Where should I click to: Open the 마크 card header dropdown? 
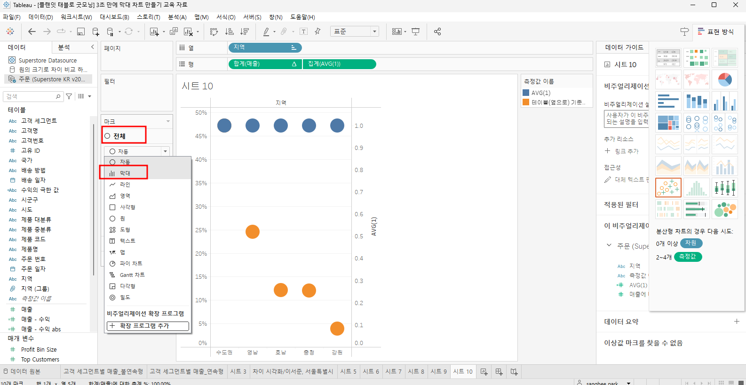click(x=168, y=121)
